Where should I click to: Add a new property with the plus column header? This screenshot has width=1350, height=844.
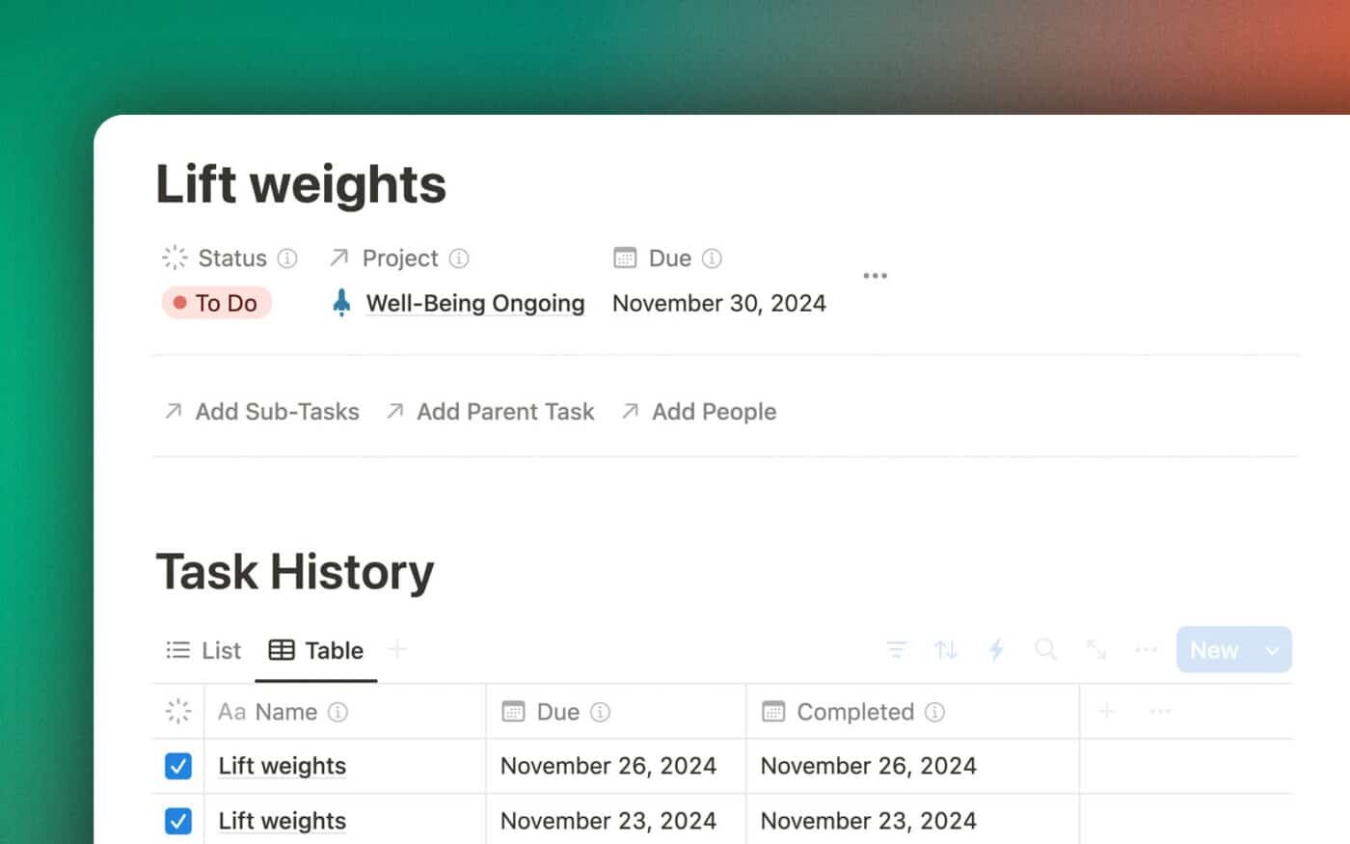(x=1106, y=711)
